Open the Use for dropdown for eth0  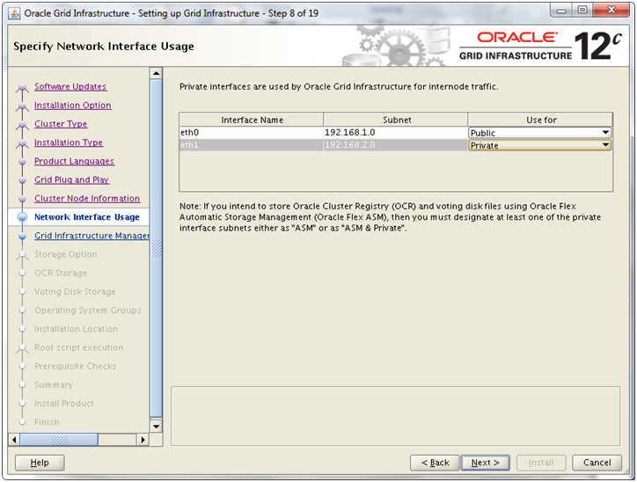point(539,133)
